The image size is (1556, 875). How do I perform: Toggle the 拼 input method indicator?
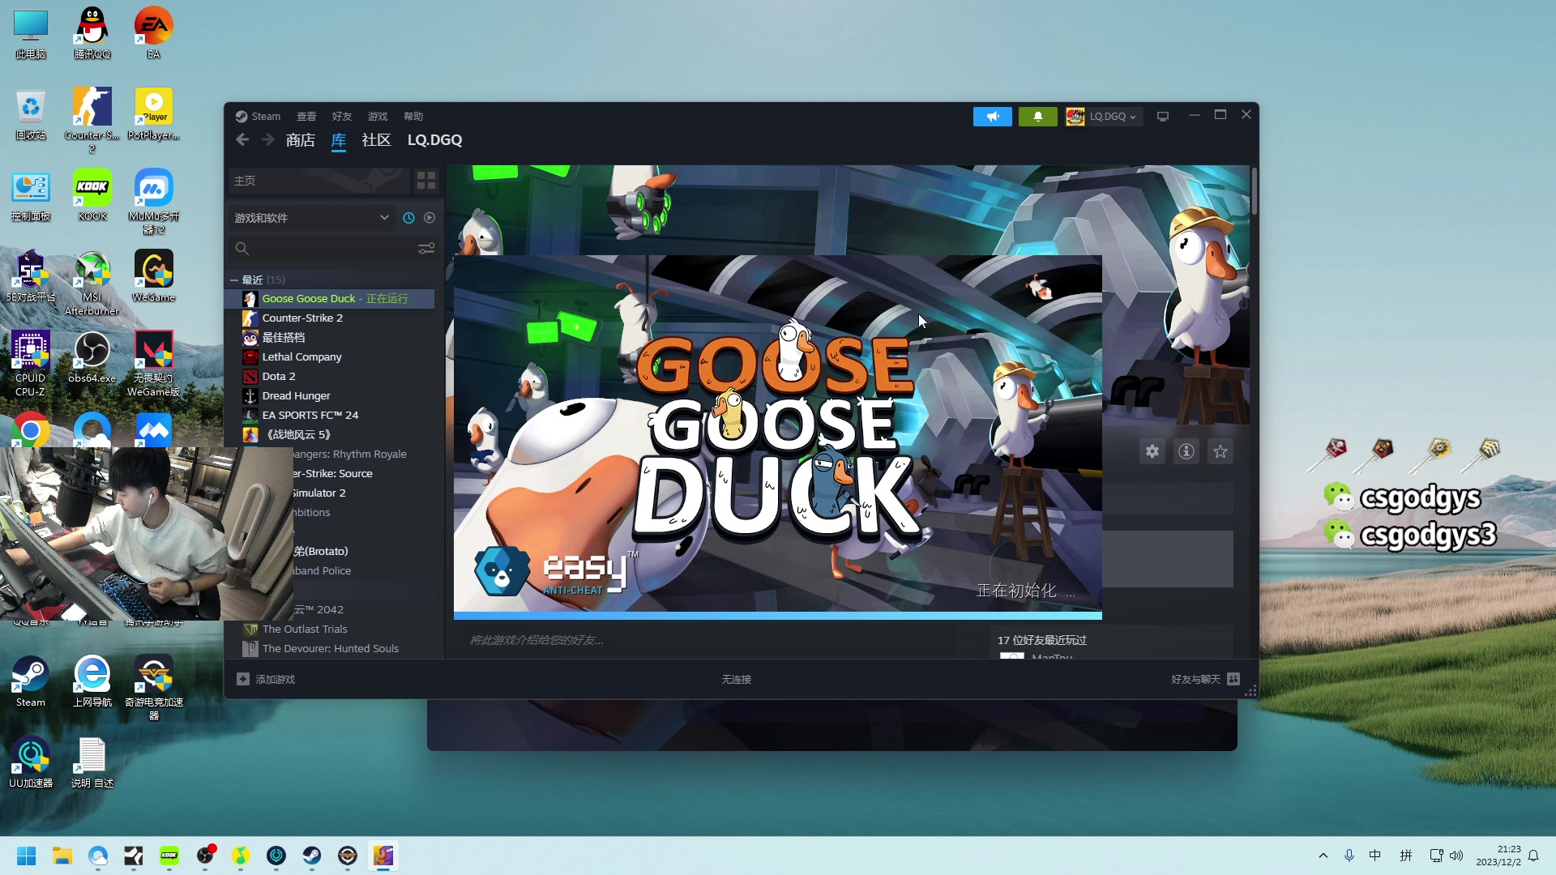[x=1406, y=856]
